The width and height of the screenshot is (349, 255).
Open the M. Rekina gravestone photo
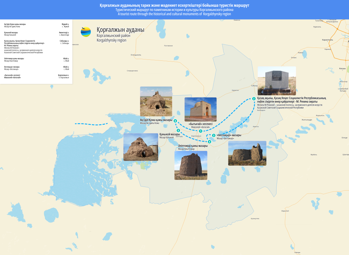click(x=277, y=81)
